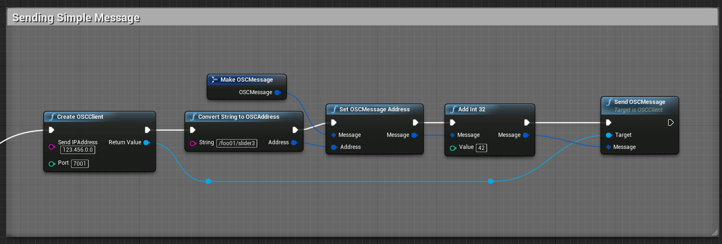Edit the Port value field 7001
Viewport: 722px width, 244px height.
(80, 163)
